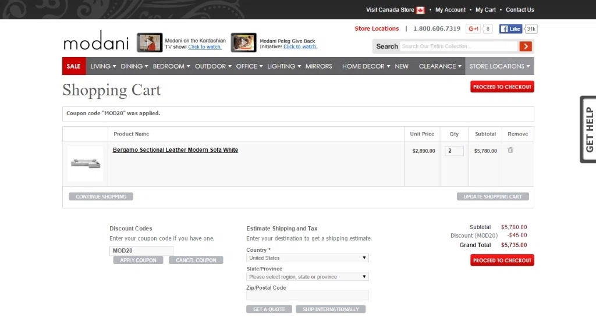This screenshot has height=321, width=596.
Task: Click the Grand Total $5,735.00 value
Action: (x=514, y=245)
